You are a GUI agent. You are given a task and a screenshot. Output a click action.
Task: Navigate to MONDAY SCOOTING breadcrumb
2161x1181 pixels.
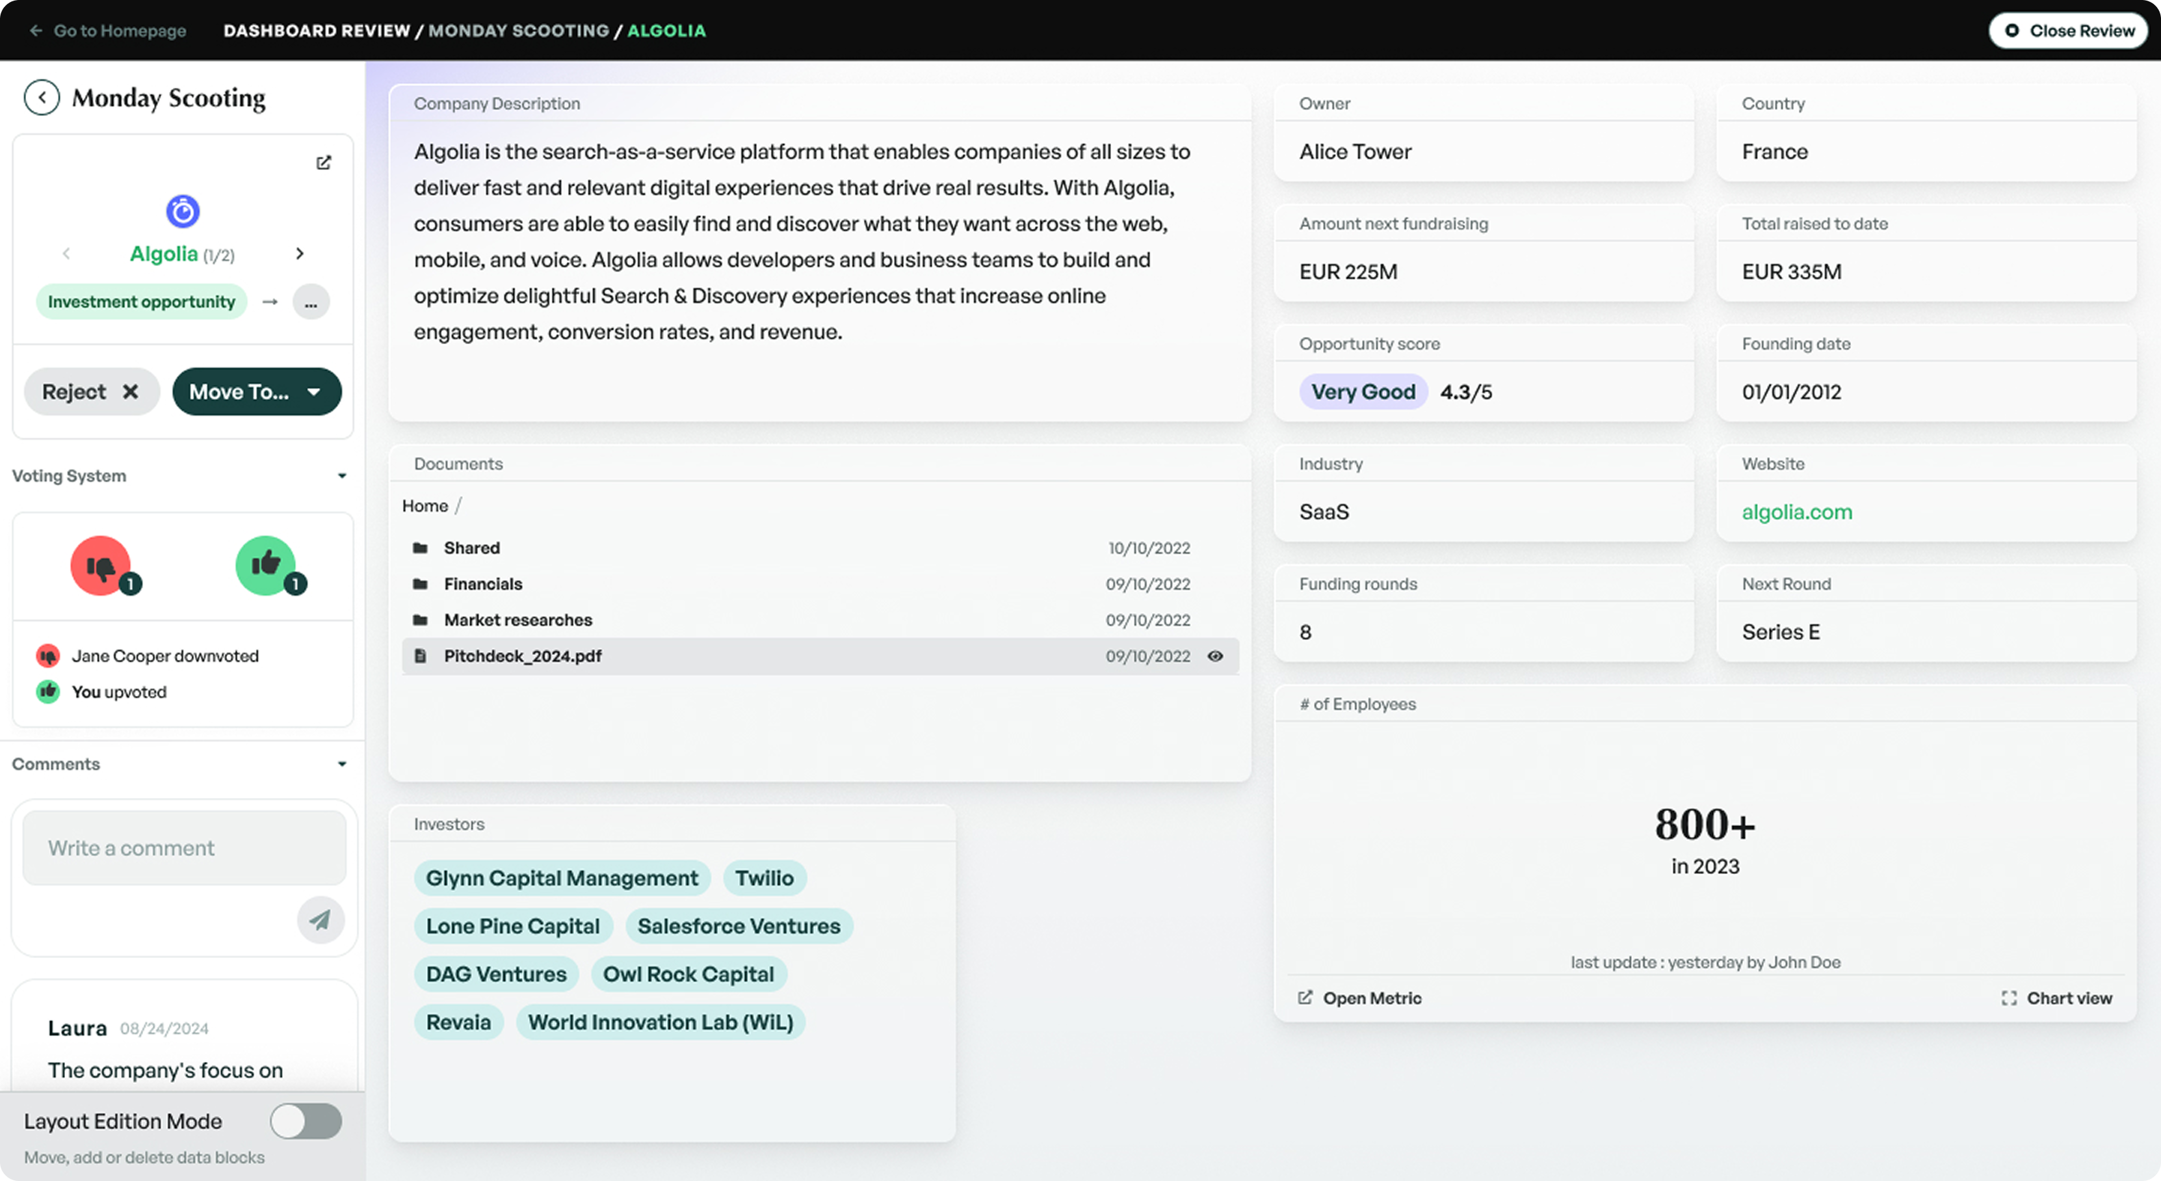click(519, 30)
